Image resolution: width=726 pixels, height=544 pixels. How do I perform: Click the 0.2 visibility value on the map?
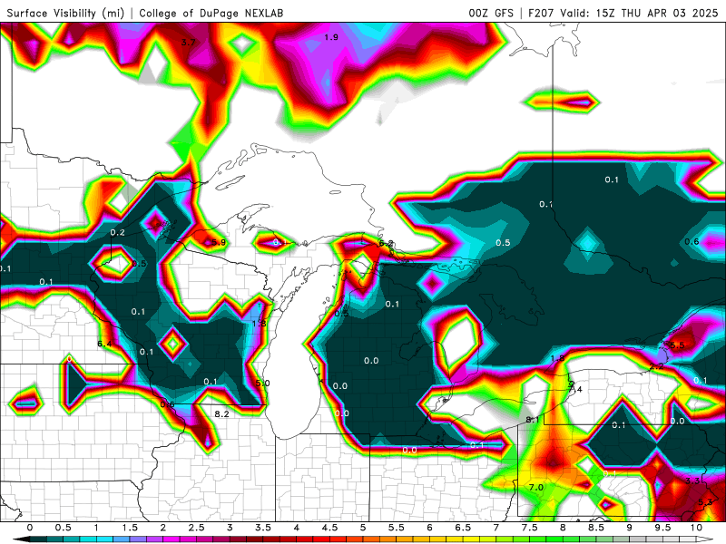tap(118, 232)
